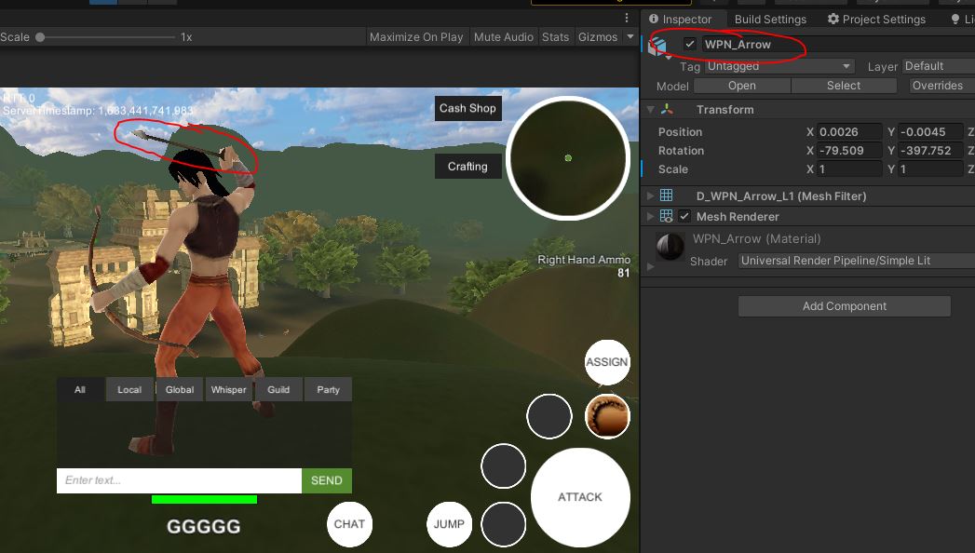The image size is (975, 553).
Task: Open the Layer dropdown showing Default
Action: (939, 66)
